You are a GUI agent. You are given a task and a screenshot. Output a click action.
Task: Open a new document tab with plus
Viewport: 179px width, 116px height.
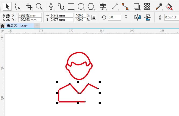pyautogui.click(x=37, y=26)
